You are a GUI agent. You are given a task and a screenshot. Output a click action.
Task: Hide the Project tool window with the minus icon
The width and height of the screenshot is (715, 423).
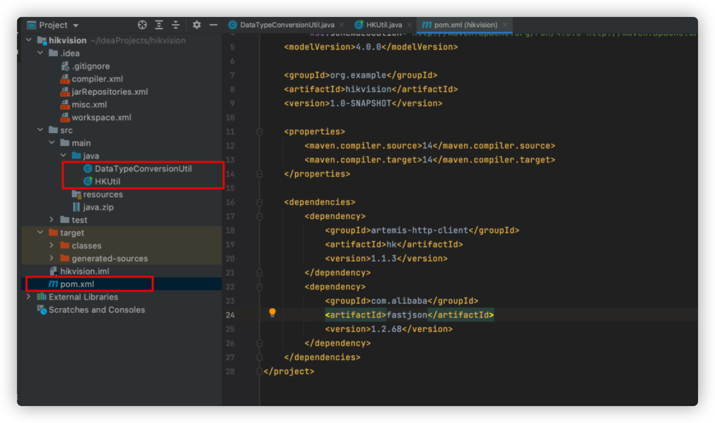coord(213,25)
